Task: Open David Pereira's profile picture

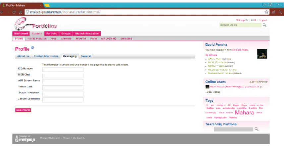Action: [262, 54]
